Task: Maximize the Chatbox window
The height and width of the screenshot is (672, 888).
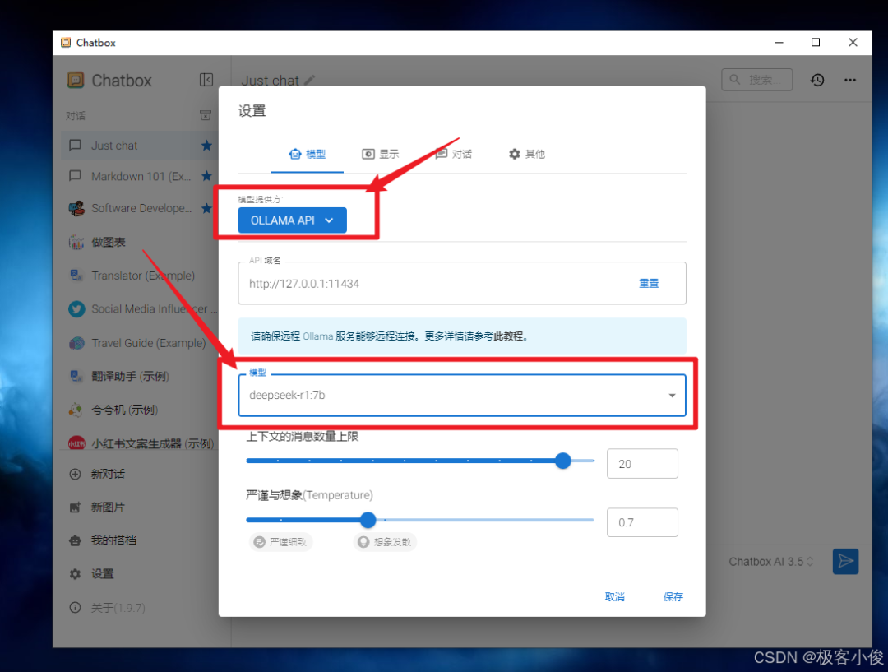Action: point(816,43)
